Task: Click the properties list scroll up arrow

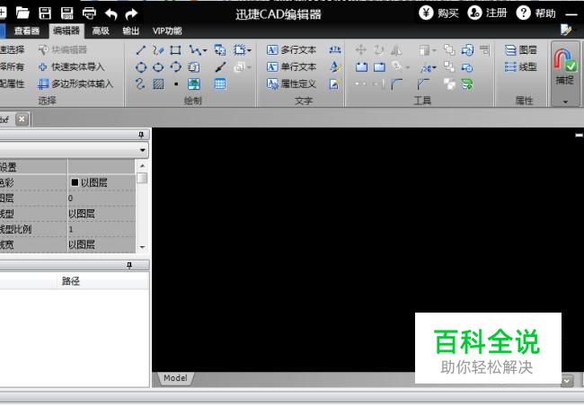Action: (142, 165)
